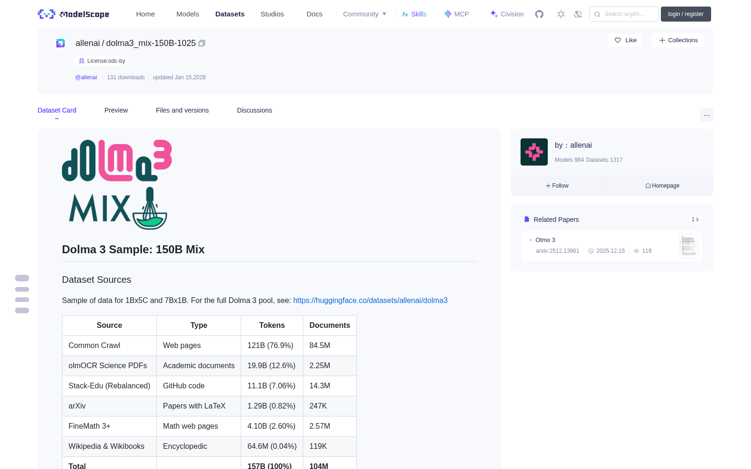Open the huggingface.co dolma3 link
This screenshot has height=469, width=751.
(370, 300)
